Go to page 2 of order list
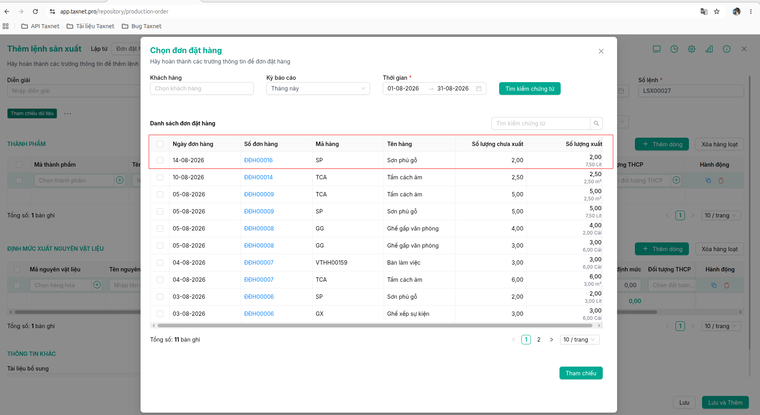 click(539, 340)
